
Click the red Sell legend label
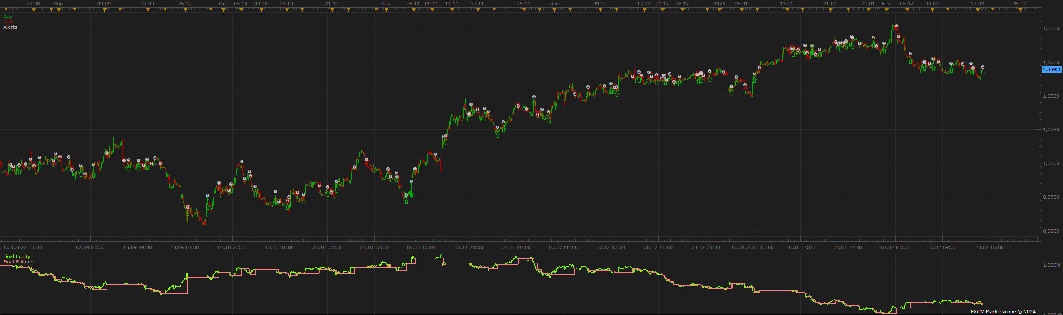click(x=8, y=22)
